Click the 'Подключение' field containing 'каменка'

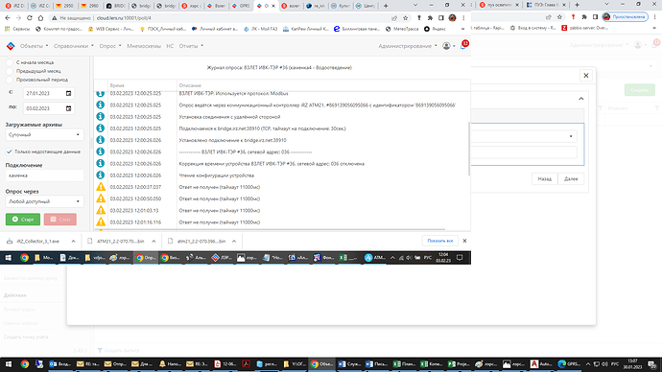(44, 175)
